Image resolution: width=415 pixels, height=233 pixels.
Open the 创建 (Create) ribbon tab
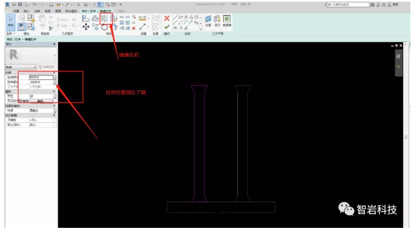(x=16, y=11)
